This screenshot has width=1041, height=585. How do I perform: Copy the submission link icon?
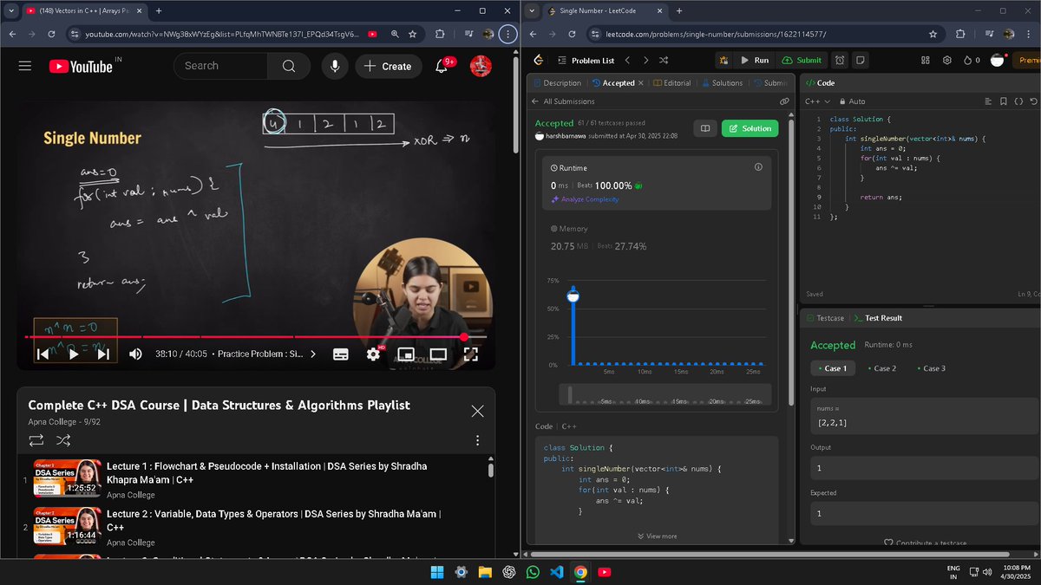tap(784, 101)
